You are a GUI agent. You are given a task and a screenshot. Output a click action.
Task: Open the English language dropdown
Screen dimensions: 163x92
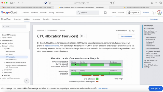[x=133, y=13]
